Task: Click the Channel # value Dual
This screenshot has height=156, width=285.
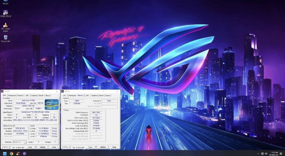Action: (x=109, y=101)
